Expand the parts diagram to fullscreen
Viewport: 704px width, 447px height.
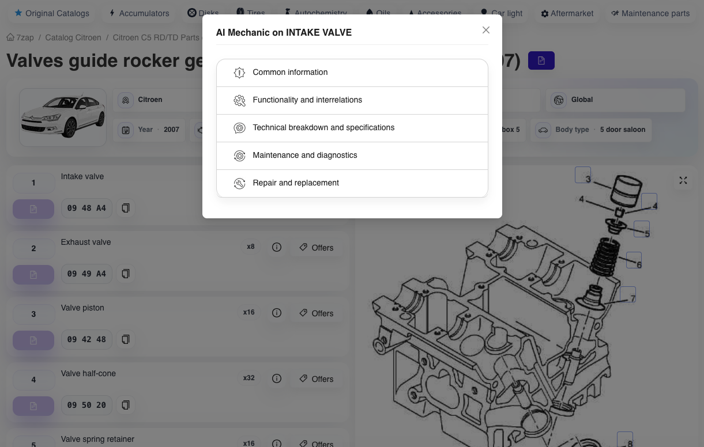pyautogui.click(x=683, y=180)
